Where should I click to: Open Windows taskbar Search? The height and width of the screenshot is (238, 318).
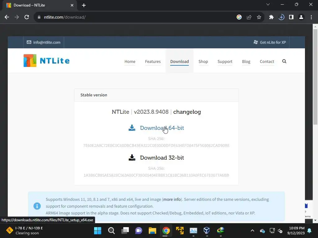click(x=111, y=231)
